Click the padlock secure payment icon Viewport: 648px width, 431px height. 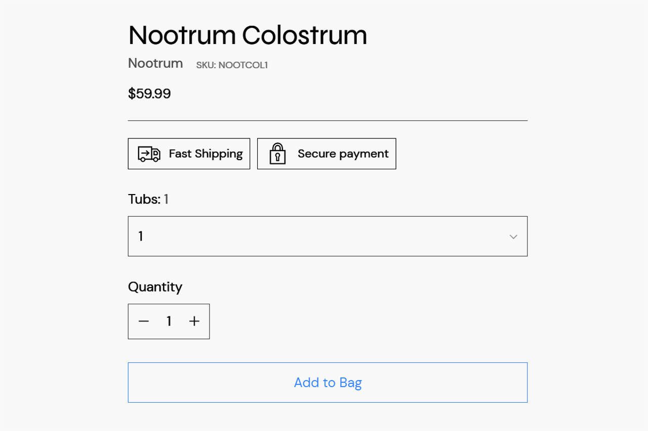click(x=277, y=154)
